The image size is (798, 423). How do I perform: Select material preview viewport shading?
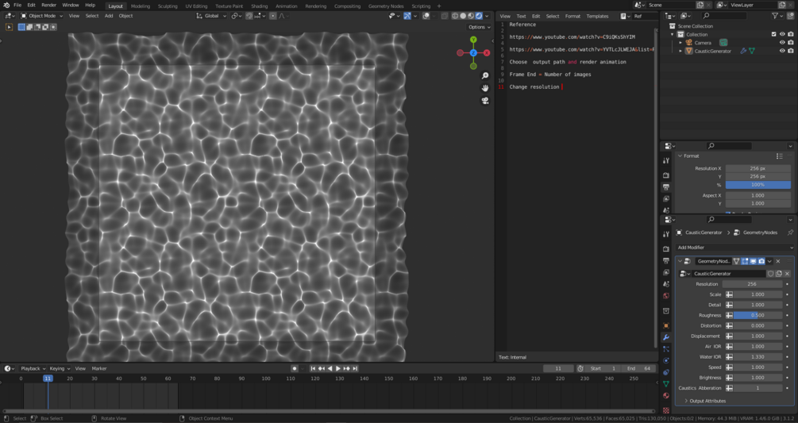(471, 16)
